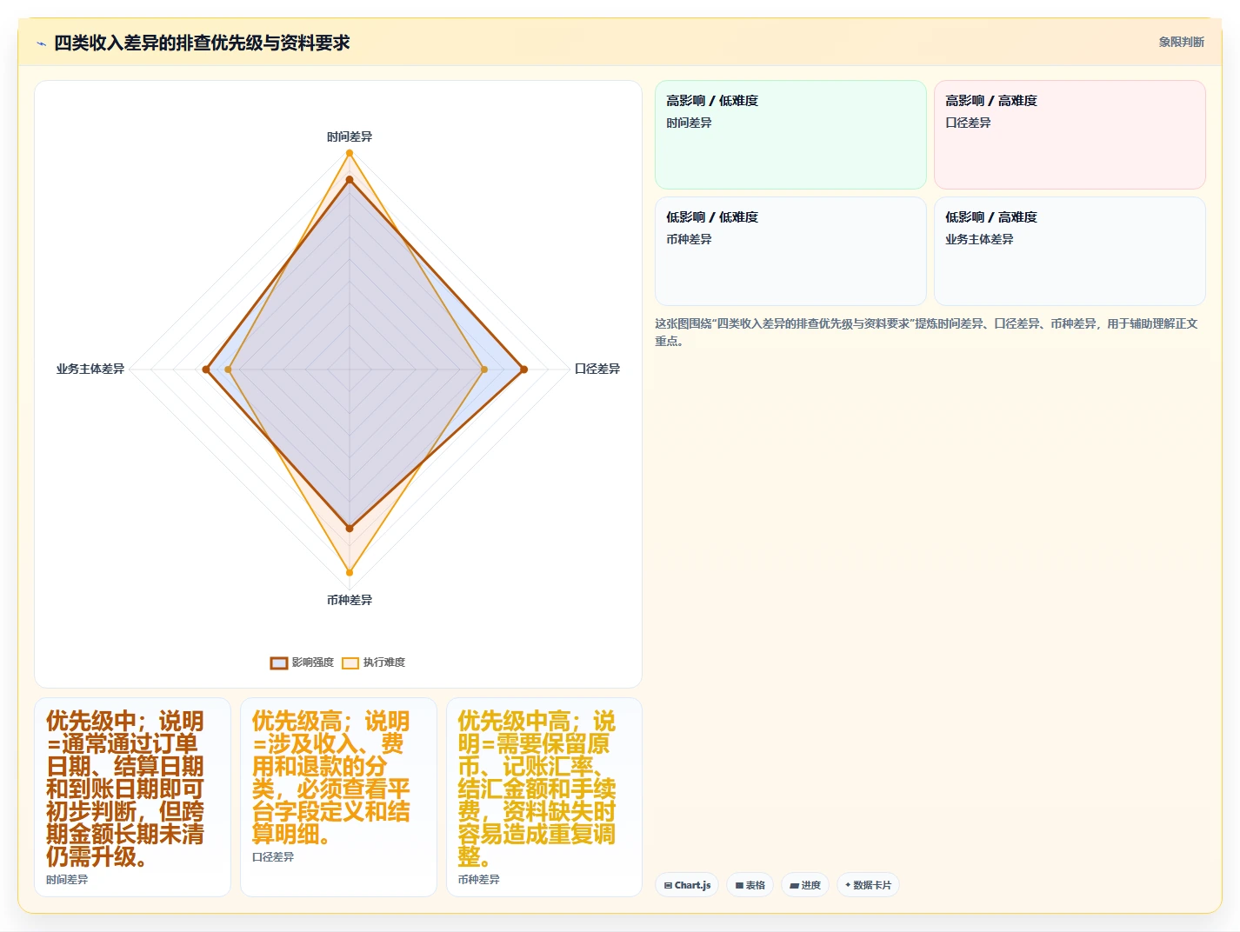Click the 影响强度 point on 业务主体差异 axis
The image size is (1240, 932).
pyautogui.click(x=206, y=369)
